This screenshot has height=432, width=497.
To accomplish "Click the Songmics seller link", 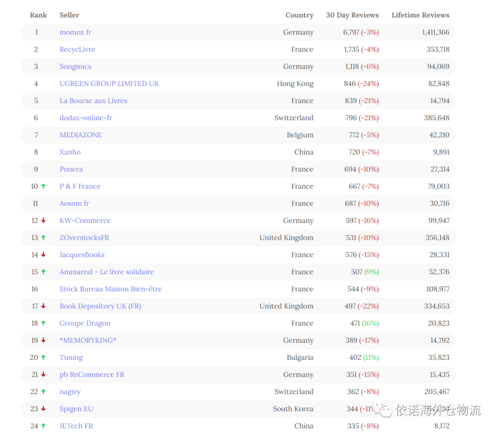I will click(x=75, y=67).
